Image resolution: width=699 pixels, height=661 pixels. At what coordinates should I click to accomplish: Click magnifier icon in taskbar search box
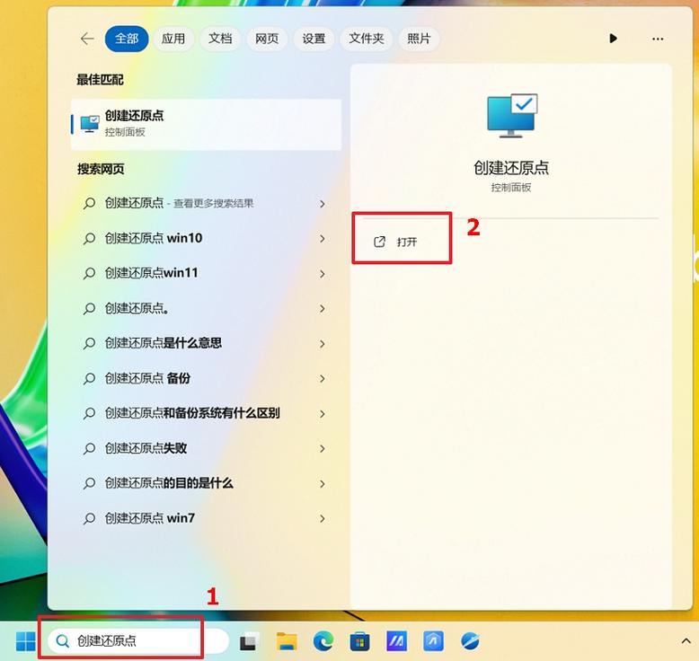click(x=63, y=641)
